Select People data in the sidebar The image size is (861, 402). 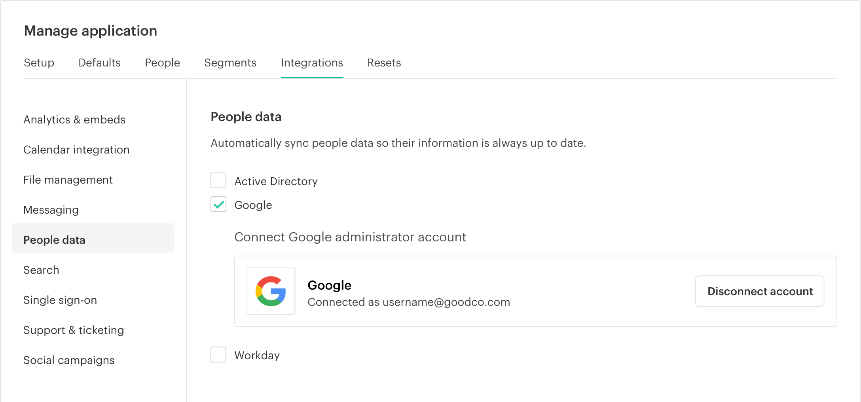point(54,239)
